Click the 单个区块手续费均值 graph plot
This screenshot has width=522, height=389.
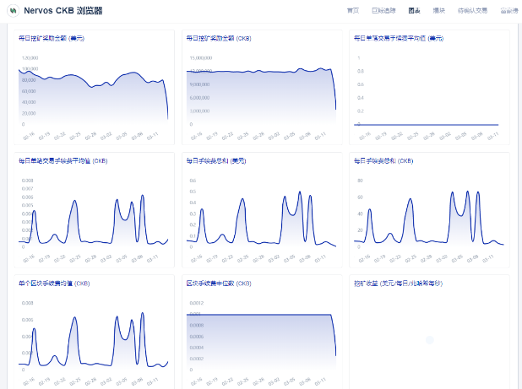94,343
